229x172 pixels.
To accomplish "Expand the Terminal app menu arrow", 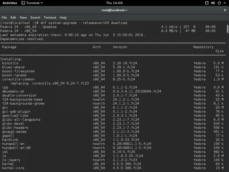I will [x=41, y=3].
